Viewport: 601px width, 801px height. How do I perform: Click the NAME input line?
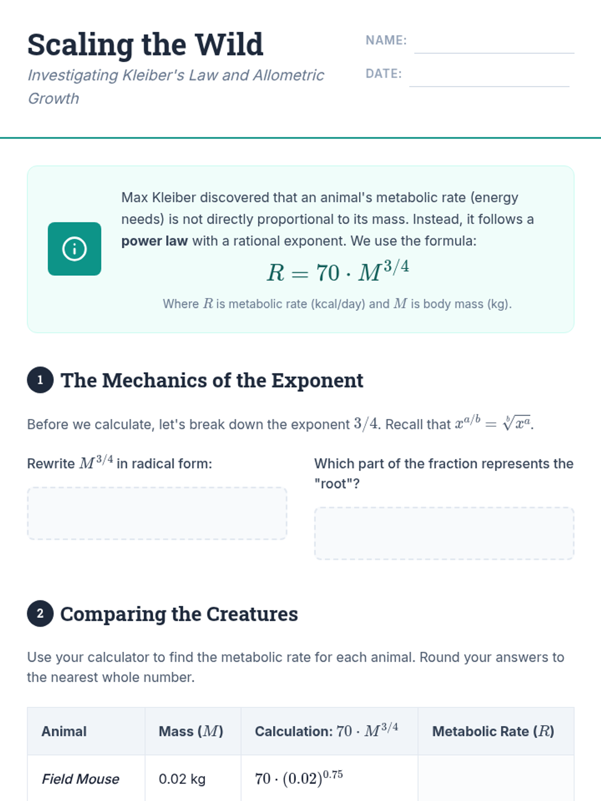[x=494, y=44]
